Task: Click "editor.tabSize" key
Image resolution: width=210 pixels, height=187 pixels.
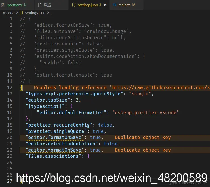Action: coord(48,100)
